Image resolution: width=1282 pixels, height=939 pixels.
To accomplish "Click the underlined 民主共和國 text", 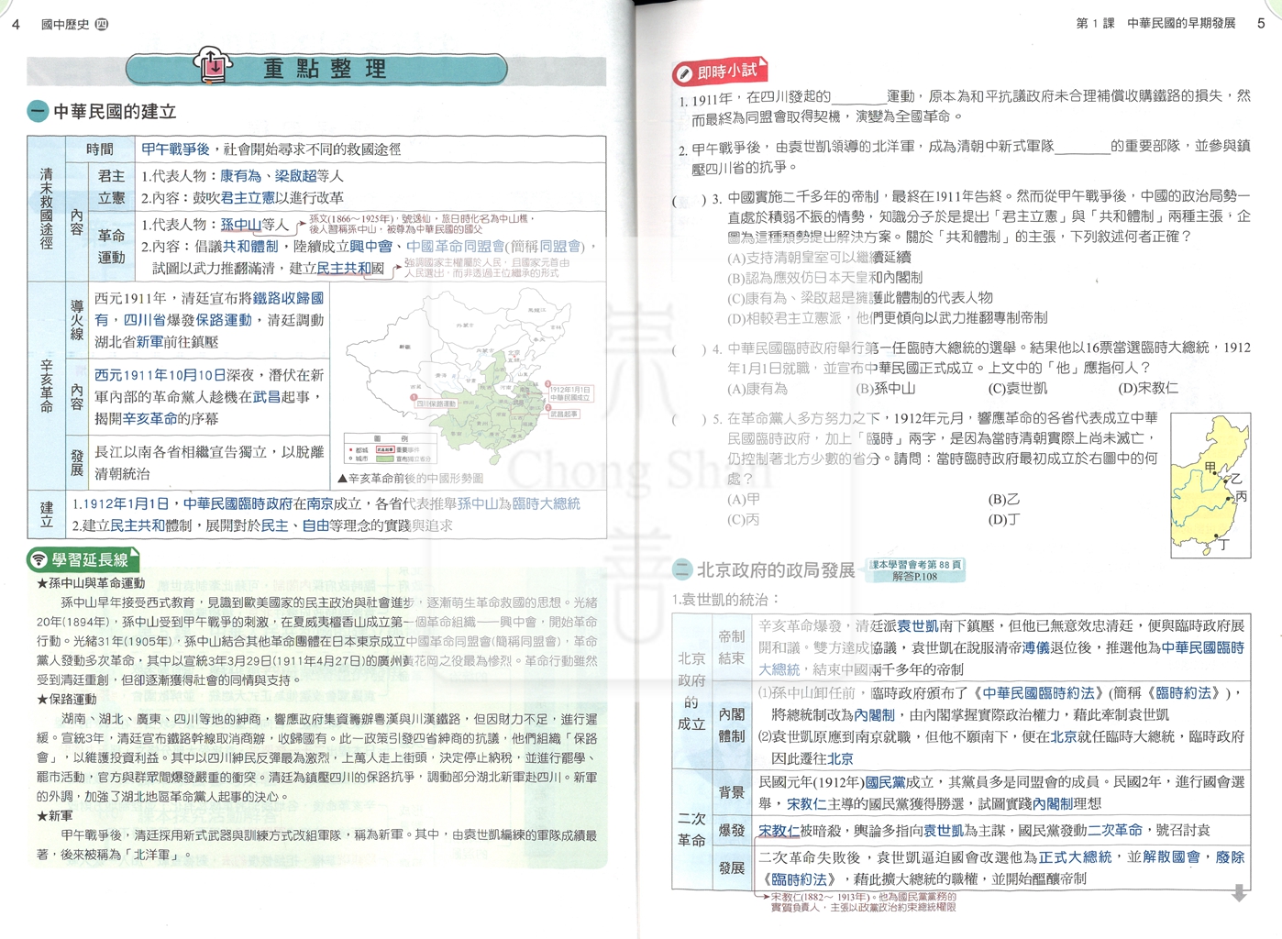I will [350, 268].
